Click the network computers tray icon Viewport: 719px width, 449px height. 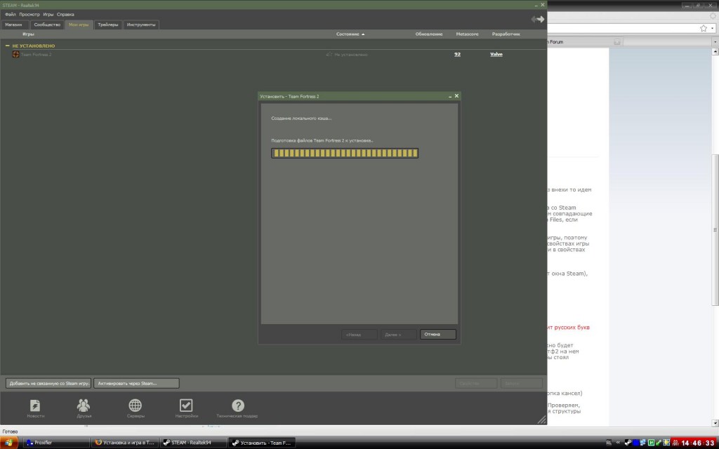click(643, 443)
